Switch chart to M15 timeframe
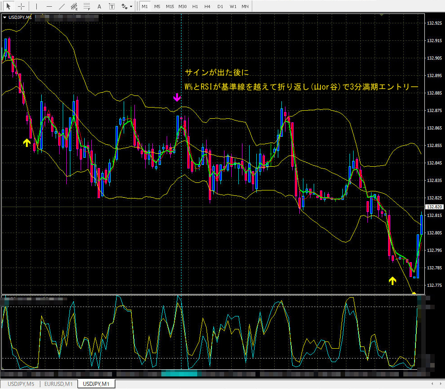 [170, 6]
